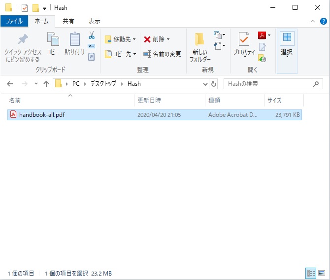Click the Back navigation arrow
The width and height of the screenshot is (330, 280).
click(x=10, y=84)
